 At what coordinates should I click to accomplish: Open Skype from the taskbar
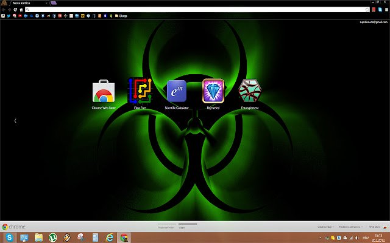[10, 238]
